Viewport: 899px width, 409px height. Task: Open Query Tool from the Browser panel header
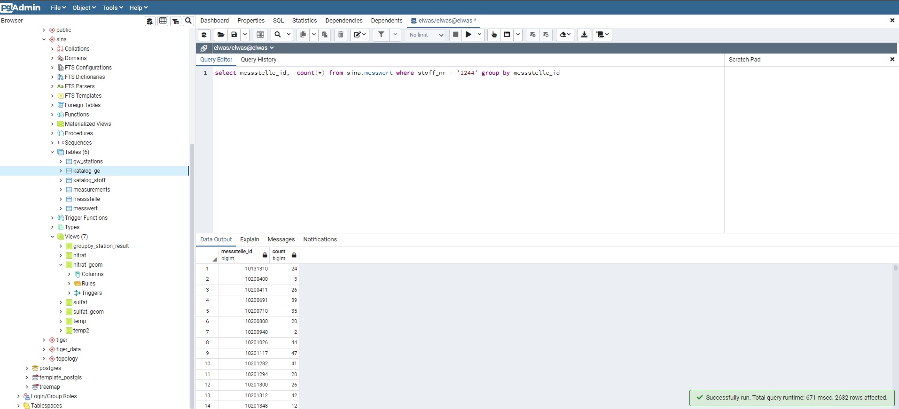[150, 21]
